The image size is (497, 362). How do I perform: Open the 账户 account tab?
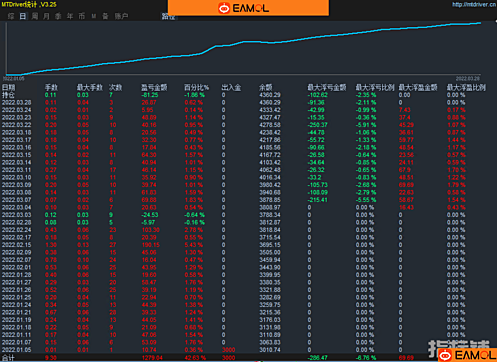[121, 16]
